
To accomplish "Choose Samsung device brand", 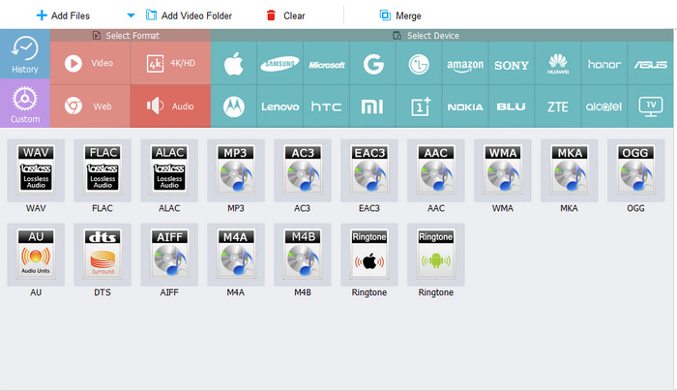I will (280, 64).
